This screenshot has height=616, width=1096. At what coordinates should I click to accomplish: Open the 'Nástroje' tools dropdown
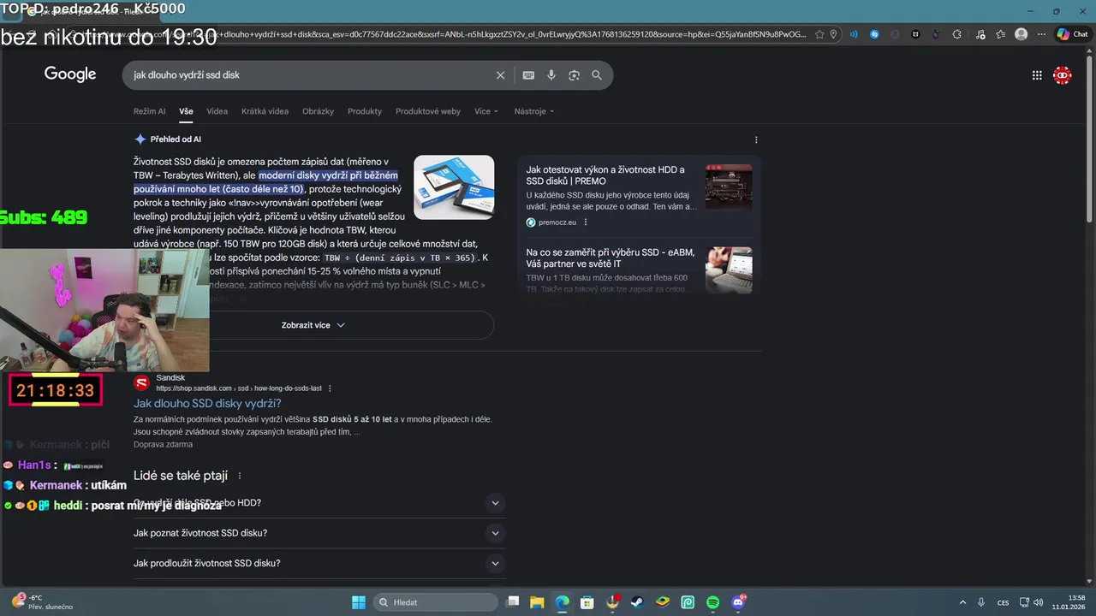coord(534,111)
